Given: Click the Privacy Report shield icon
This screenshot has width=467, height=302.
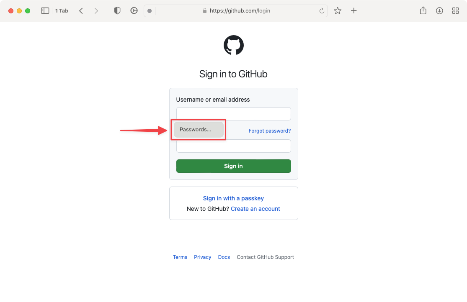Looking at the screenshot, I should coord(117,10).
